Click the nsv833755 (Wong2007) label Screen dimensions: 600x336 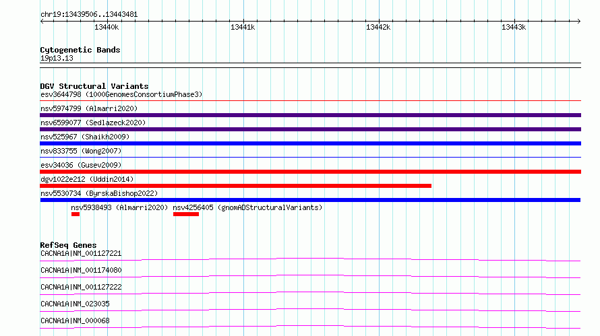pyautogui.click(x=81, y=151)
